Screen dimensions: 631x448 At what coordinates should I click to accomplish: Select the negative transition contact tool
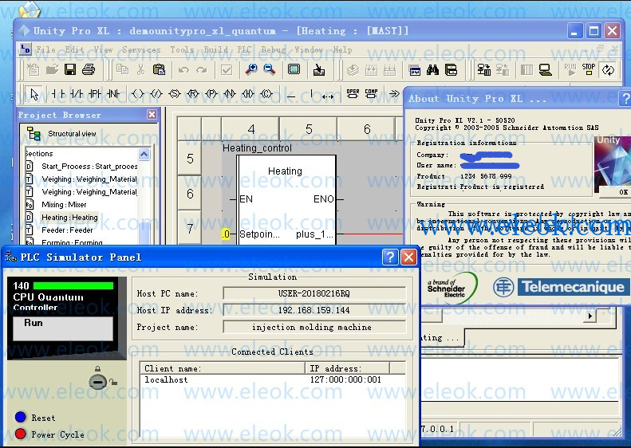113,94
